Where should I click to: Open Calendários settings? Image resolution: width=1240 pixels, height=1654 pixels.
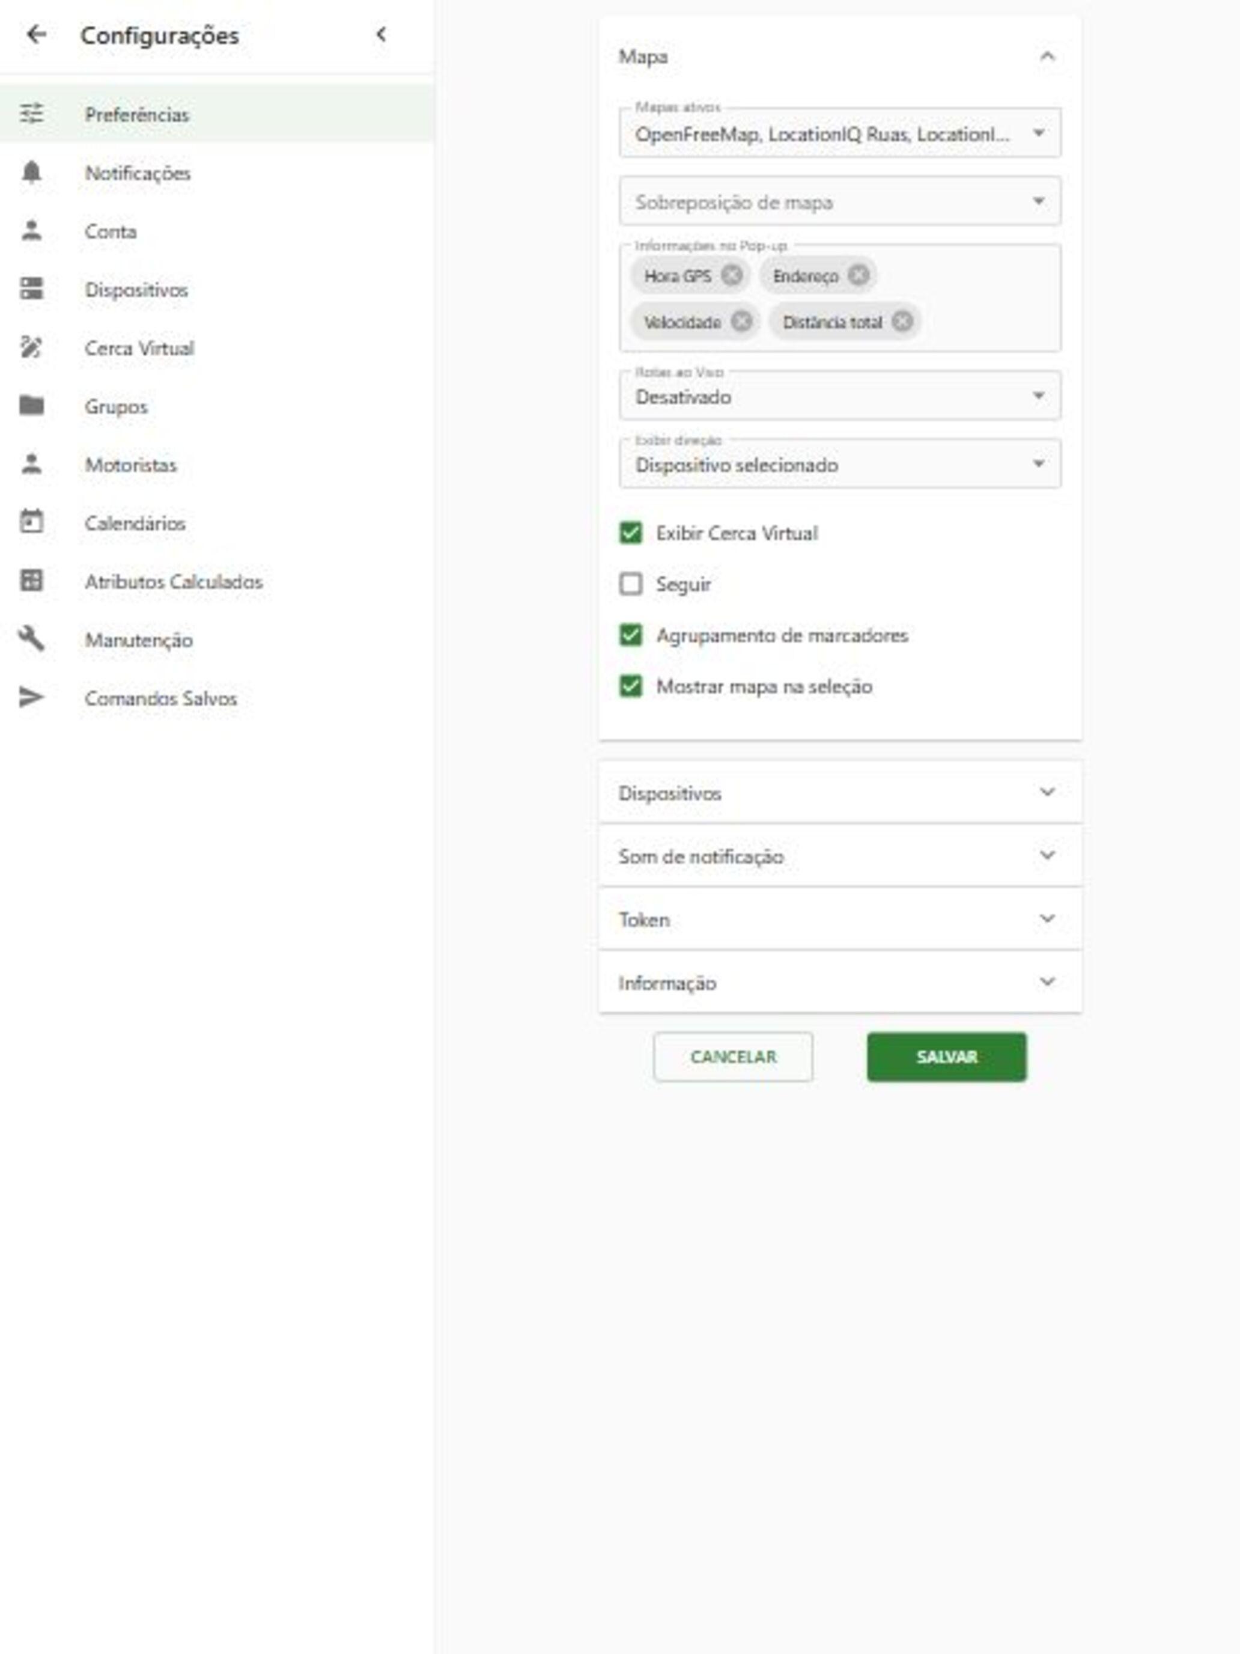pos(217,522)
